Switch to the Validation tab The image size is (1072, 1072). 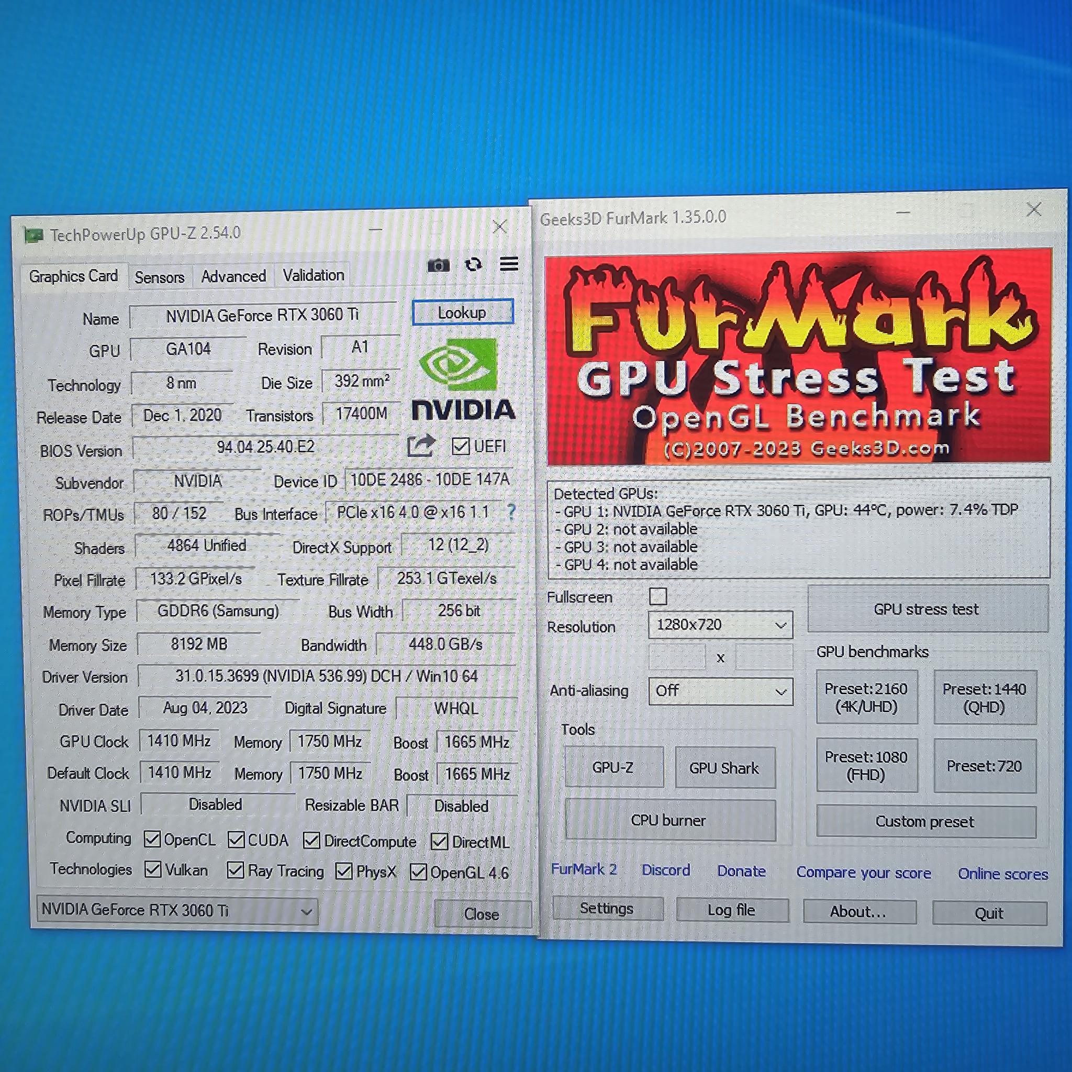pyautogui.click(x=314, y=275)
